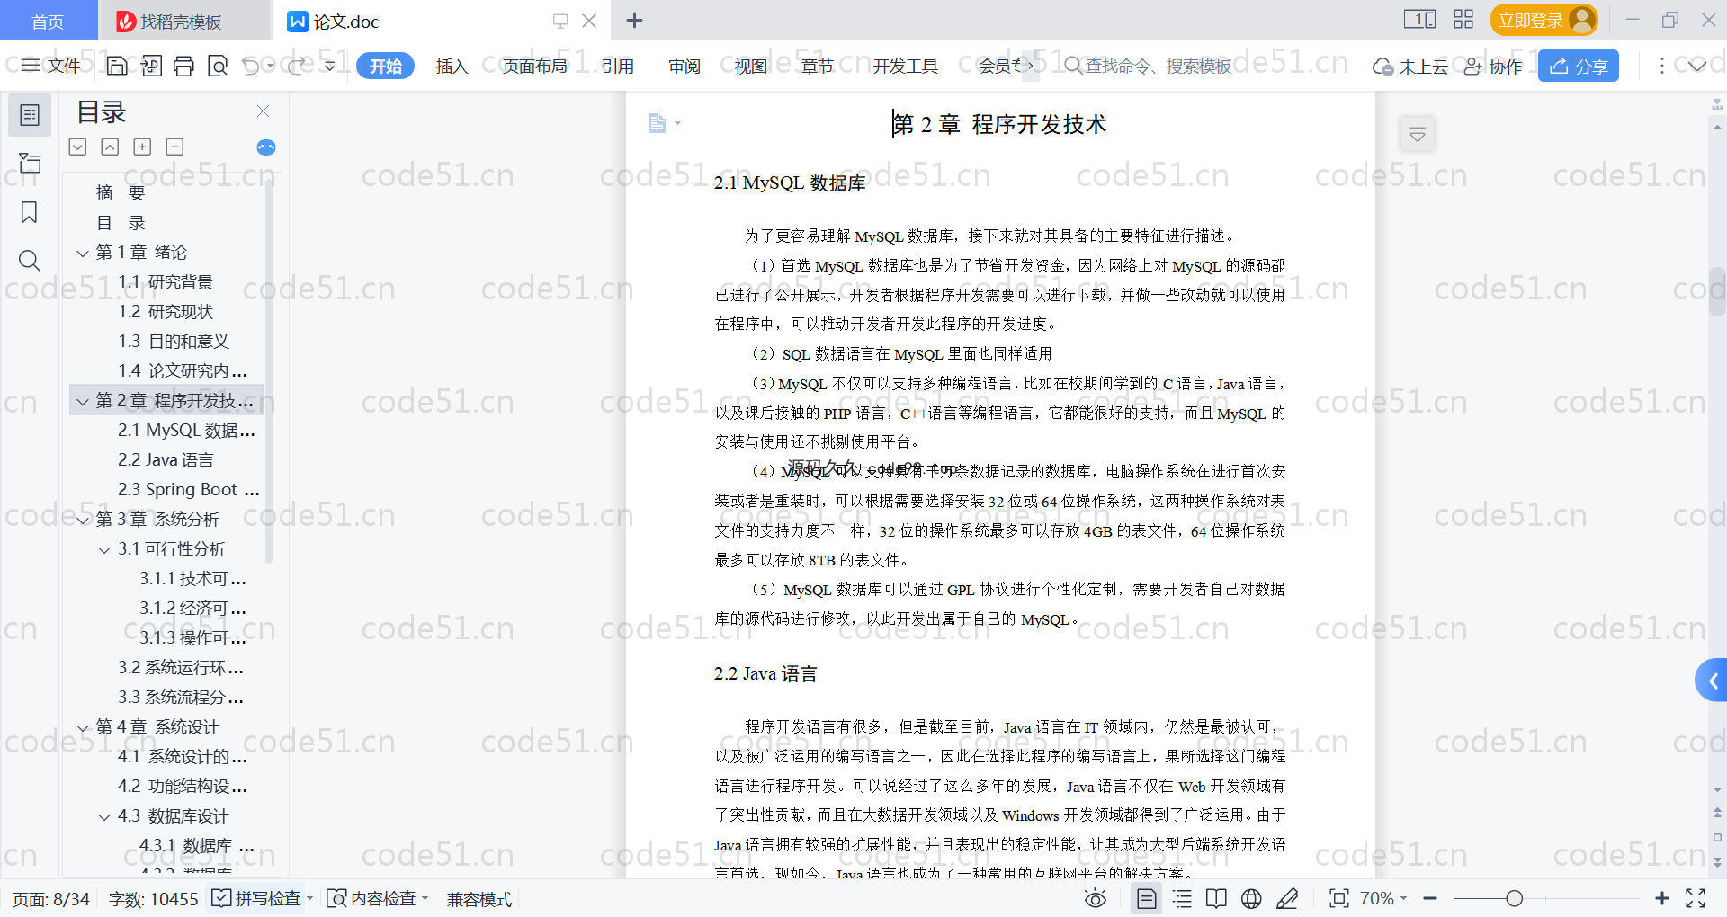
Task: Open the table of contents sidebar icon
Action: click(30, 115)
